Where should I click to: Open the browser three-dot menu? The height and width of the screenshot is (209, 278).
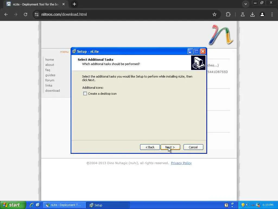pos(272,14)
